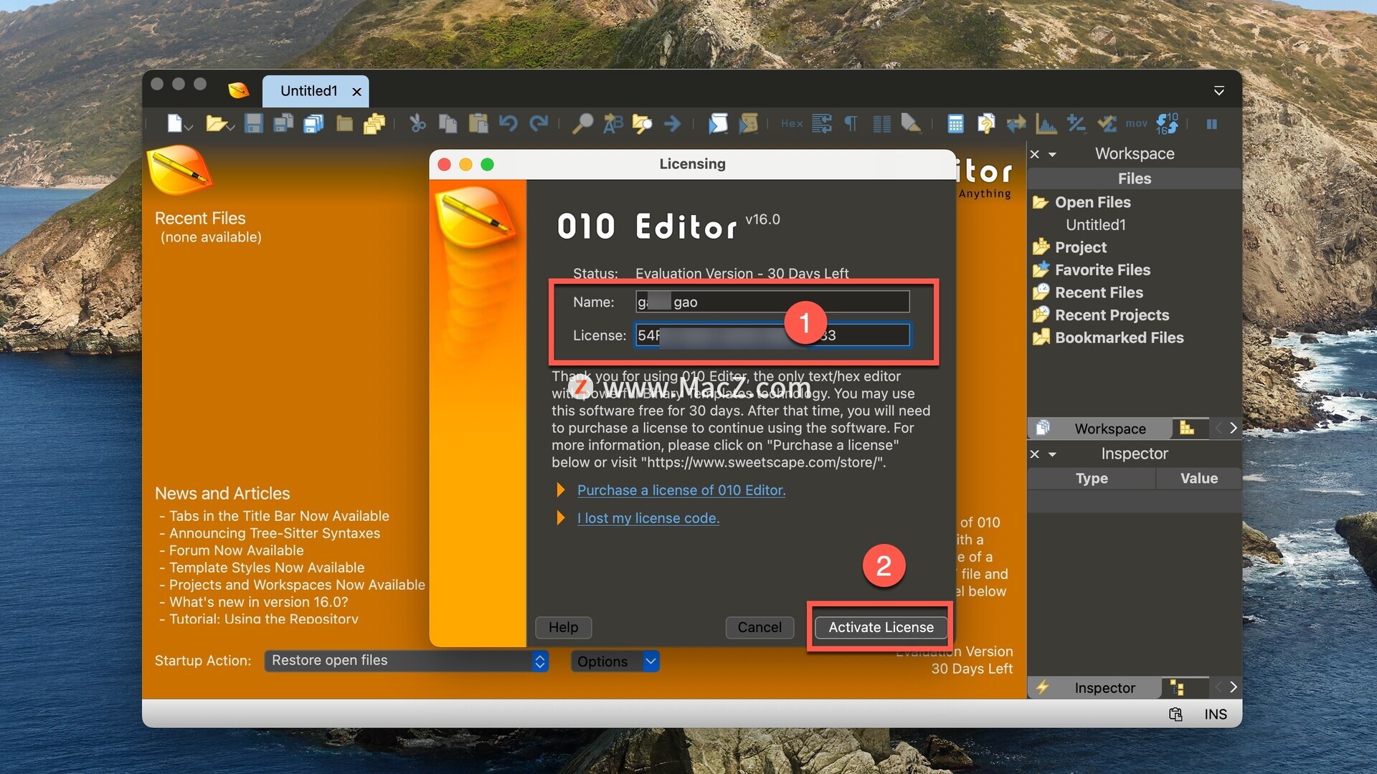Open the tab list dropdown at top right
1377x774 pixels.
(1219, 91)
